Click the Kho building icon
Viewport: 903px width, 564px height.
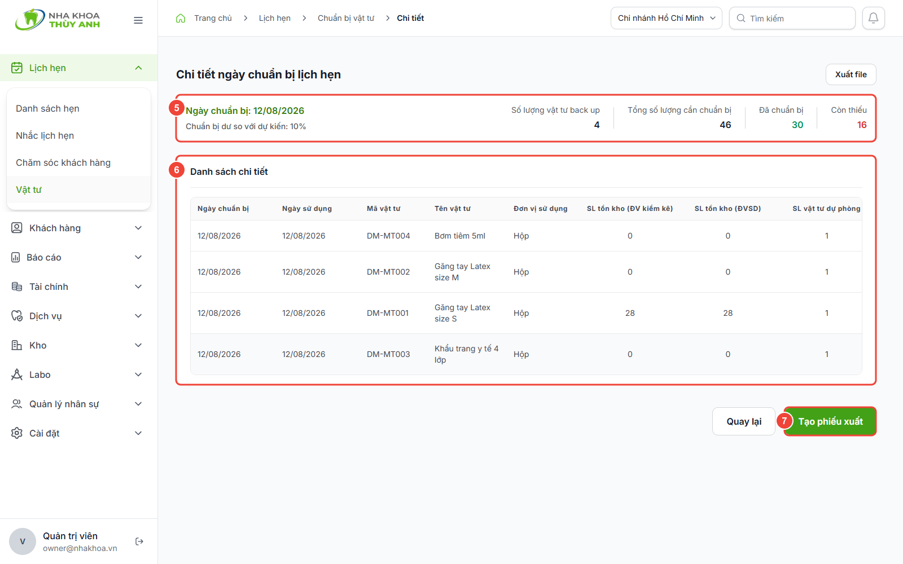(17, 345)
